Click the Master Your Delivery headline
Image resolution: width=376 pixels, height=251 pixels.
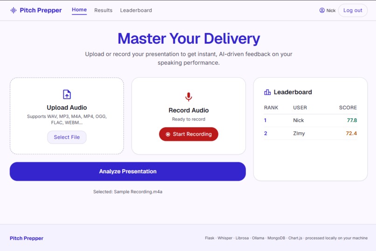pos(189,39)
